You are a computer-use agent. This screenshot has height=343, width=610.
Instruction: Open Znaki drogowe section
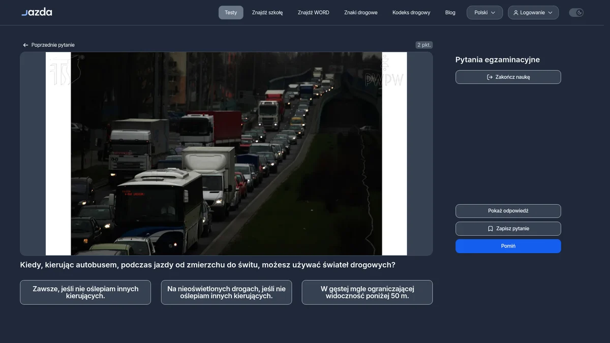361,13
